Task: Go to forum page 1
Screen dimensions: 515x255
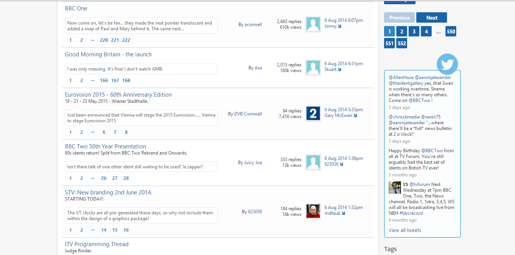Action: pos(389,31)
